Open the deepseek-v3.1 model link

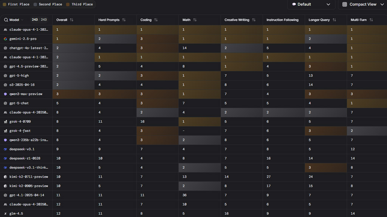click(x=22, y=149)
